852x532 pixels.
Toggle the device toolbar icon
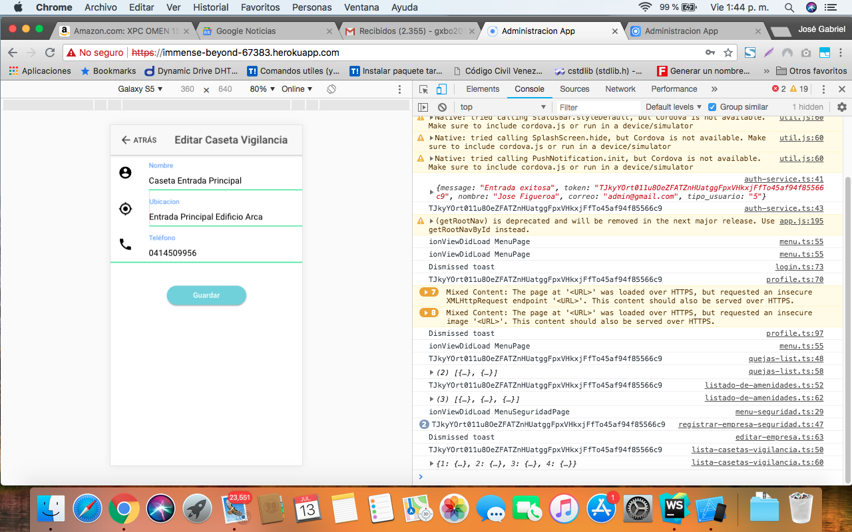click(x=441, y=89)
